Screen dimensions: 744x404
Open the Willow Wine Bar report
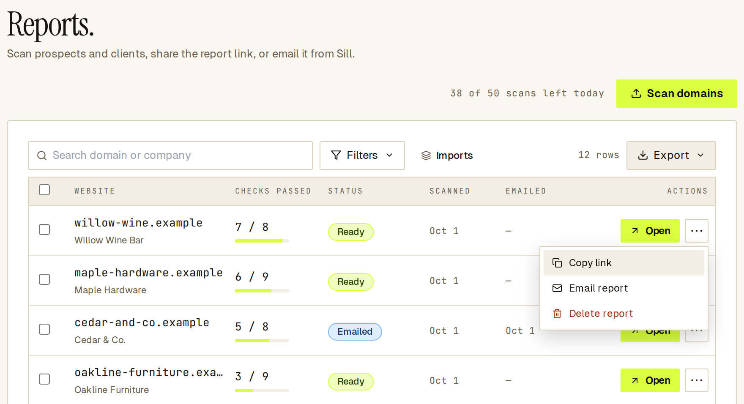pyautogui.click(x=650, y=231)
